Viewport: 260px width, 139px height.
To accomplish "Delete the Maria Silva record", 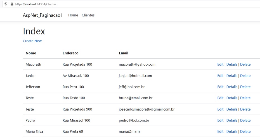I will (245, 131).
